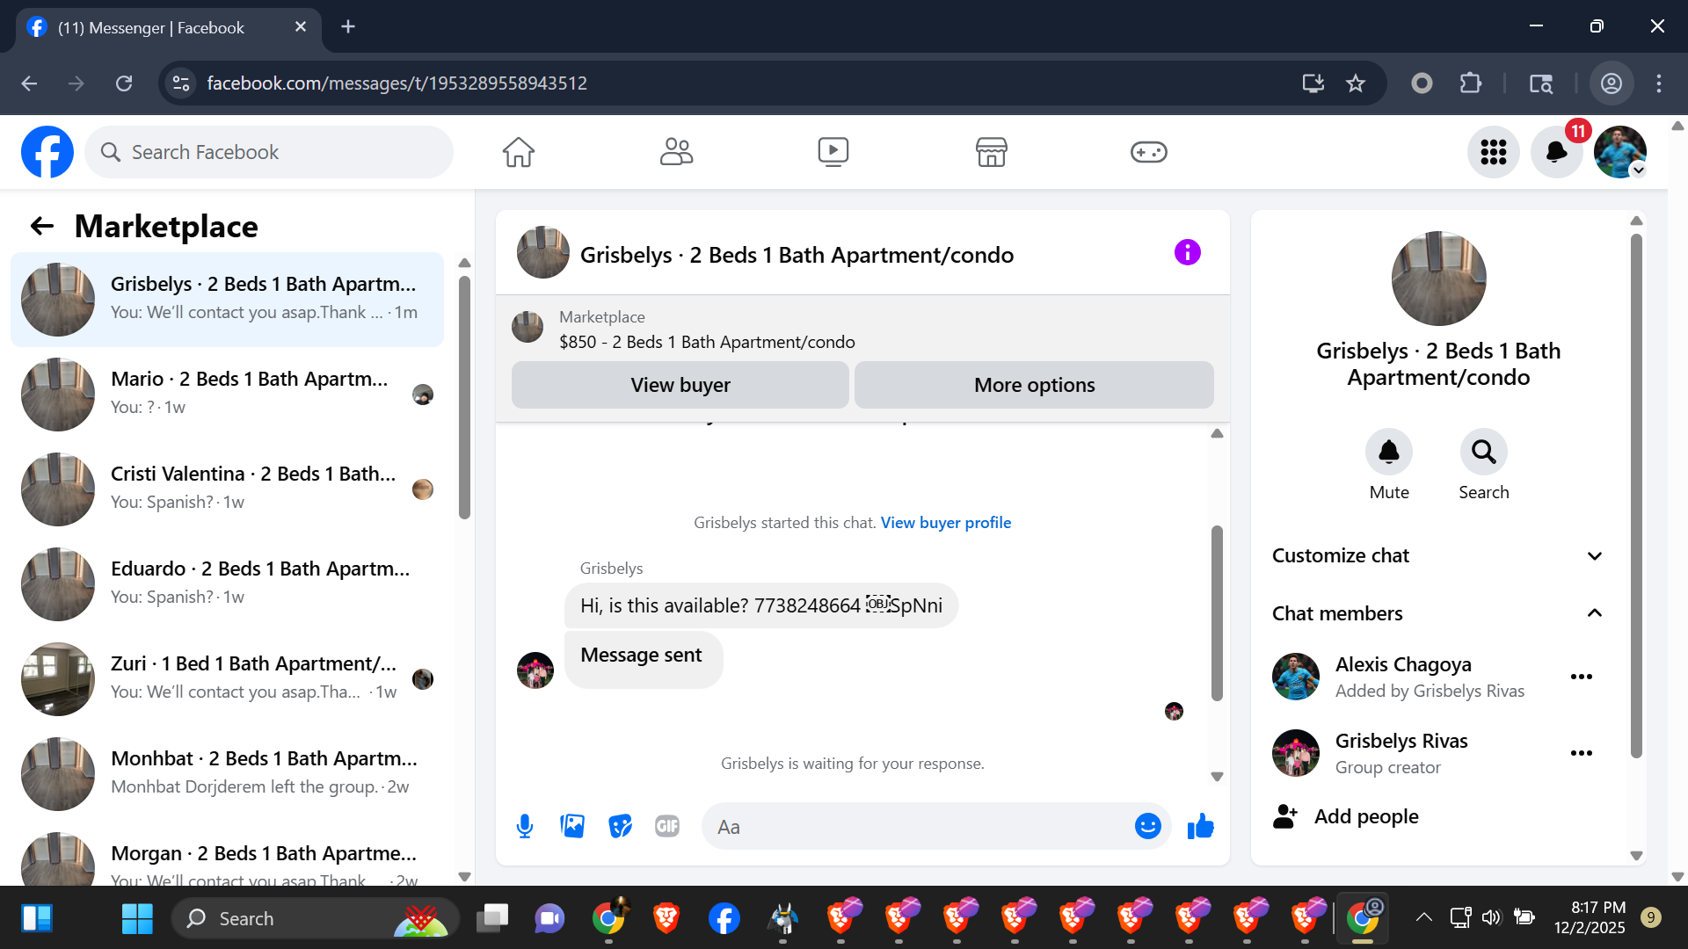Open the Marketplace tab in navigation
This screenshot has width=1688, height=949.
pos(991,152)
